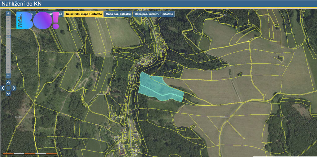This screenshot has width=317, height=157.
Task: Click the ČÚZK watermark at top right
Action: 223,15
